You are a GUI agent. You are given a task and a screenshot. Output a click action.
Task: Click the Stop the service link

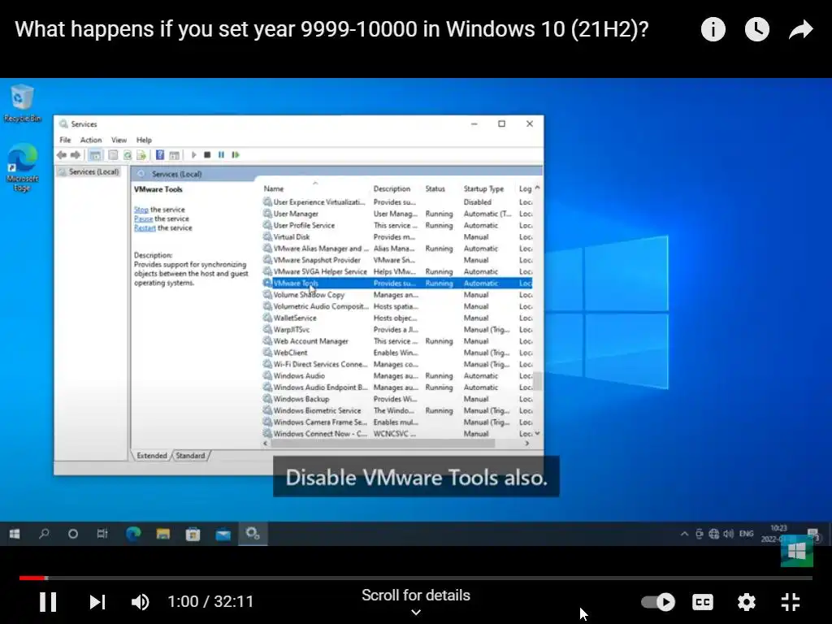tap(141, 210)
